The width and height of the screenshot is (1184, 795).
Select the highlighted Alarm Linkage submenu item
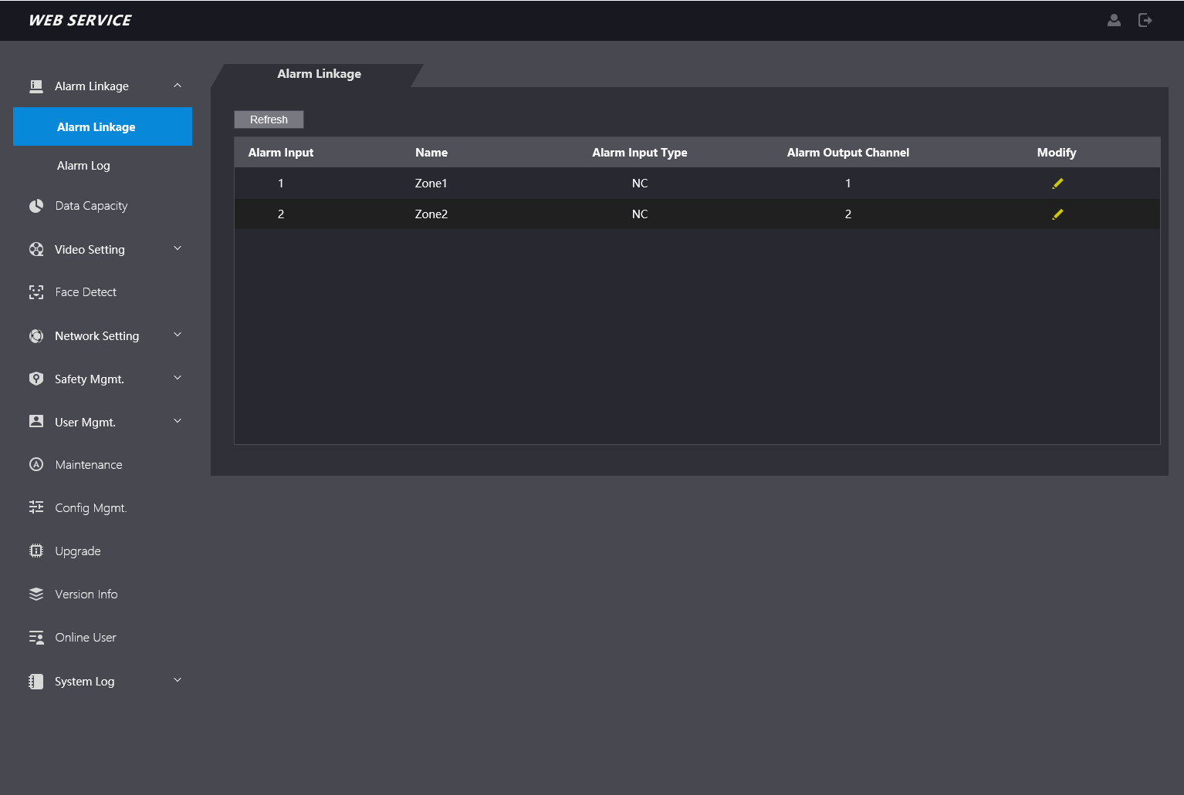pos(103,126)
